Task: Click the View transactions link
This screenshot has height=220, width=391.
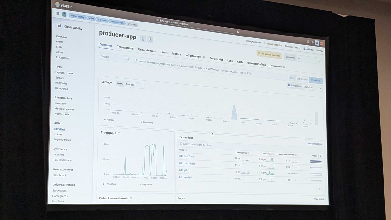Action: pos(315,144)
